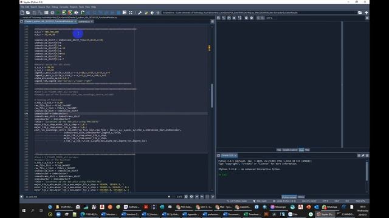Open file using the toolbar folder icon

click(x=28, y=12)
